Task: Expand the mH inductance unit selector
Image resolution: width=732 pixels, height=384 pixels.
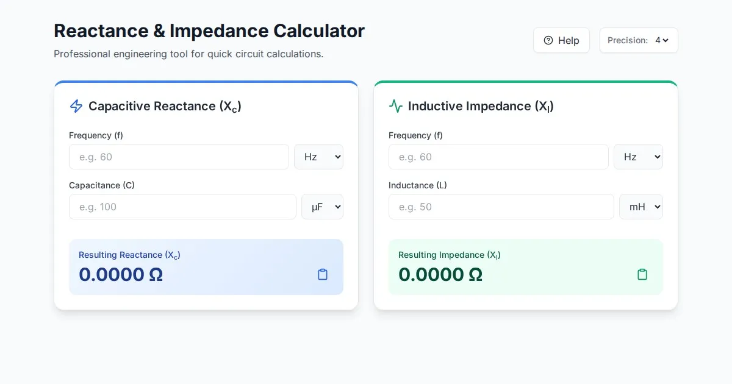Action: (x=640, y=207)
